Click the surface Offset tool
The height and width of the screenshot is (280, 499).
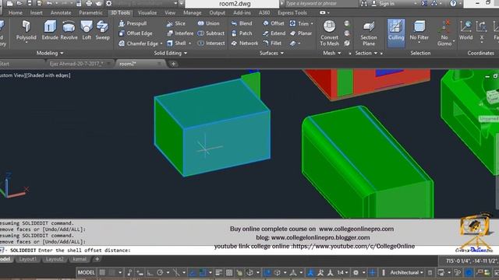pyautogui.click(x=274, y=23)
